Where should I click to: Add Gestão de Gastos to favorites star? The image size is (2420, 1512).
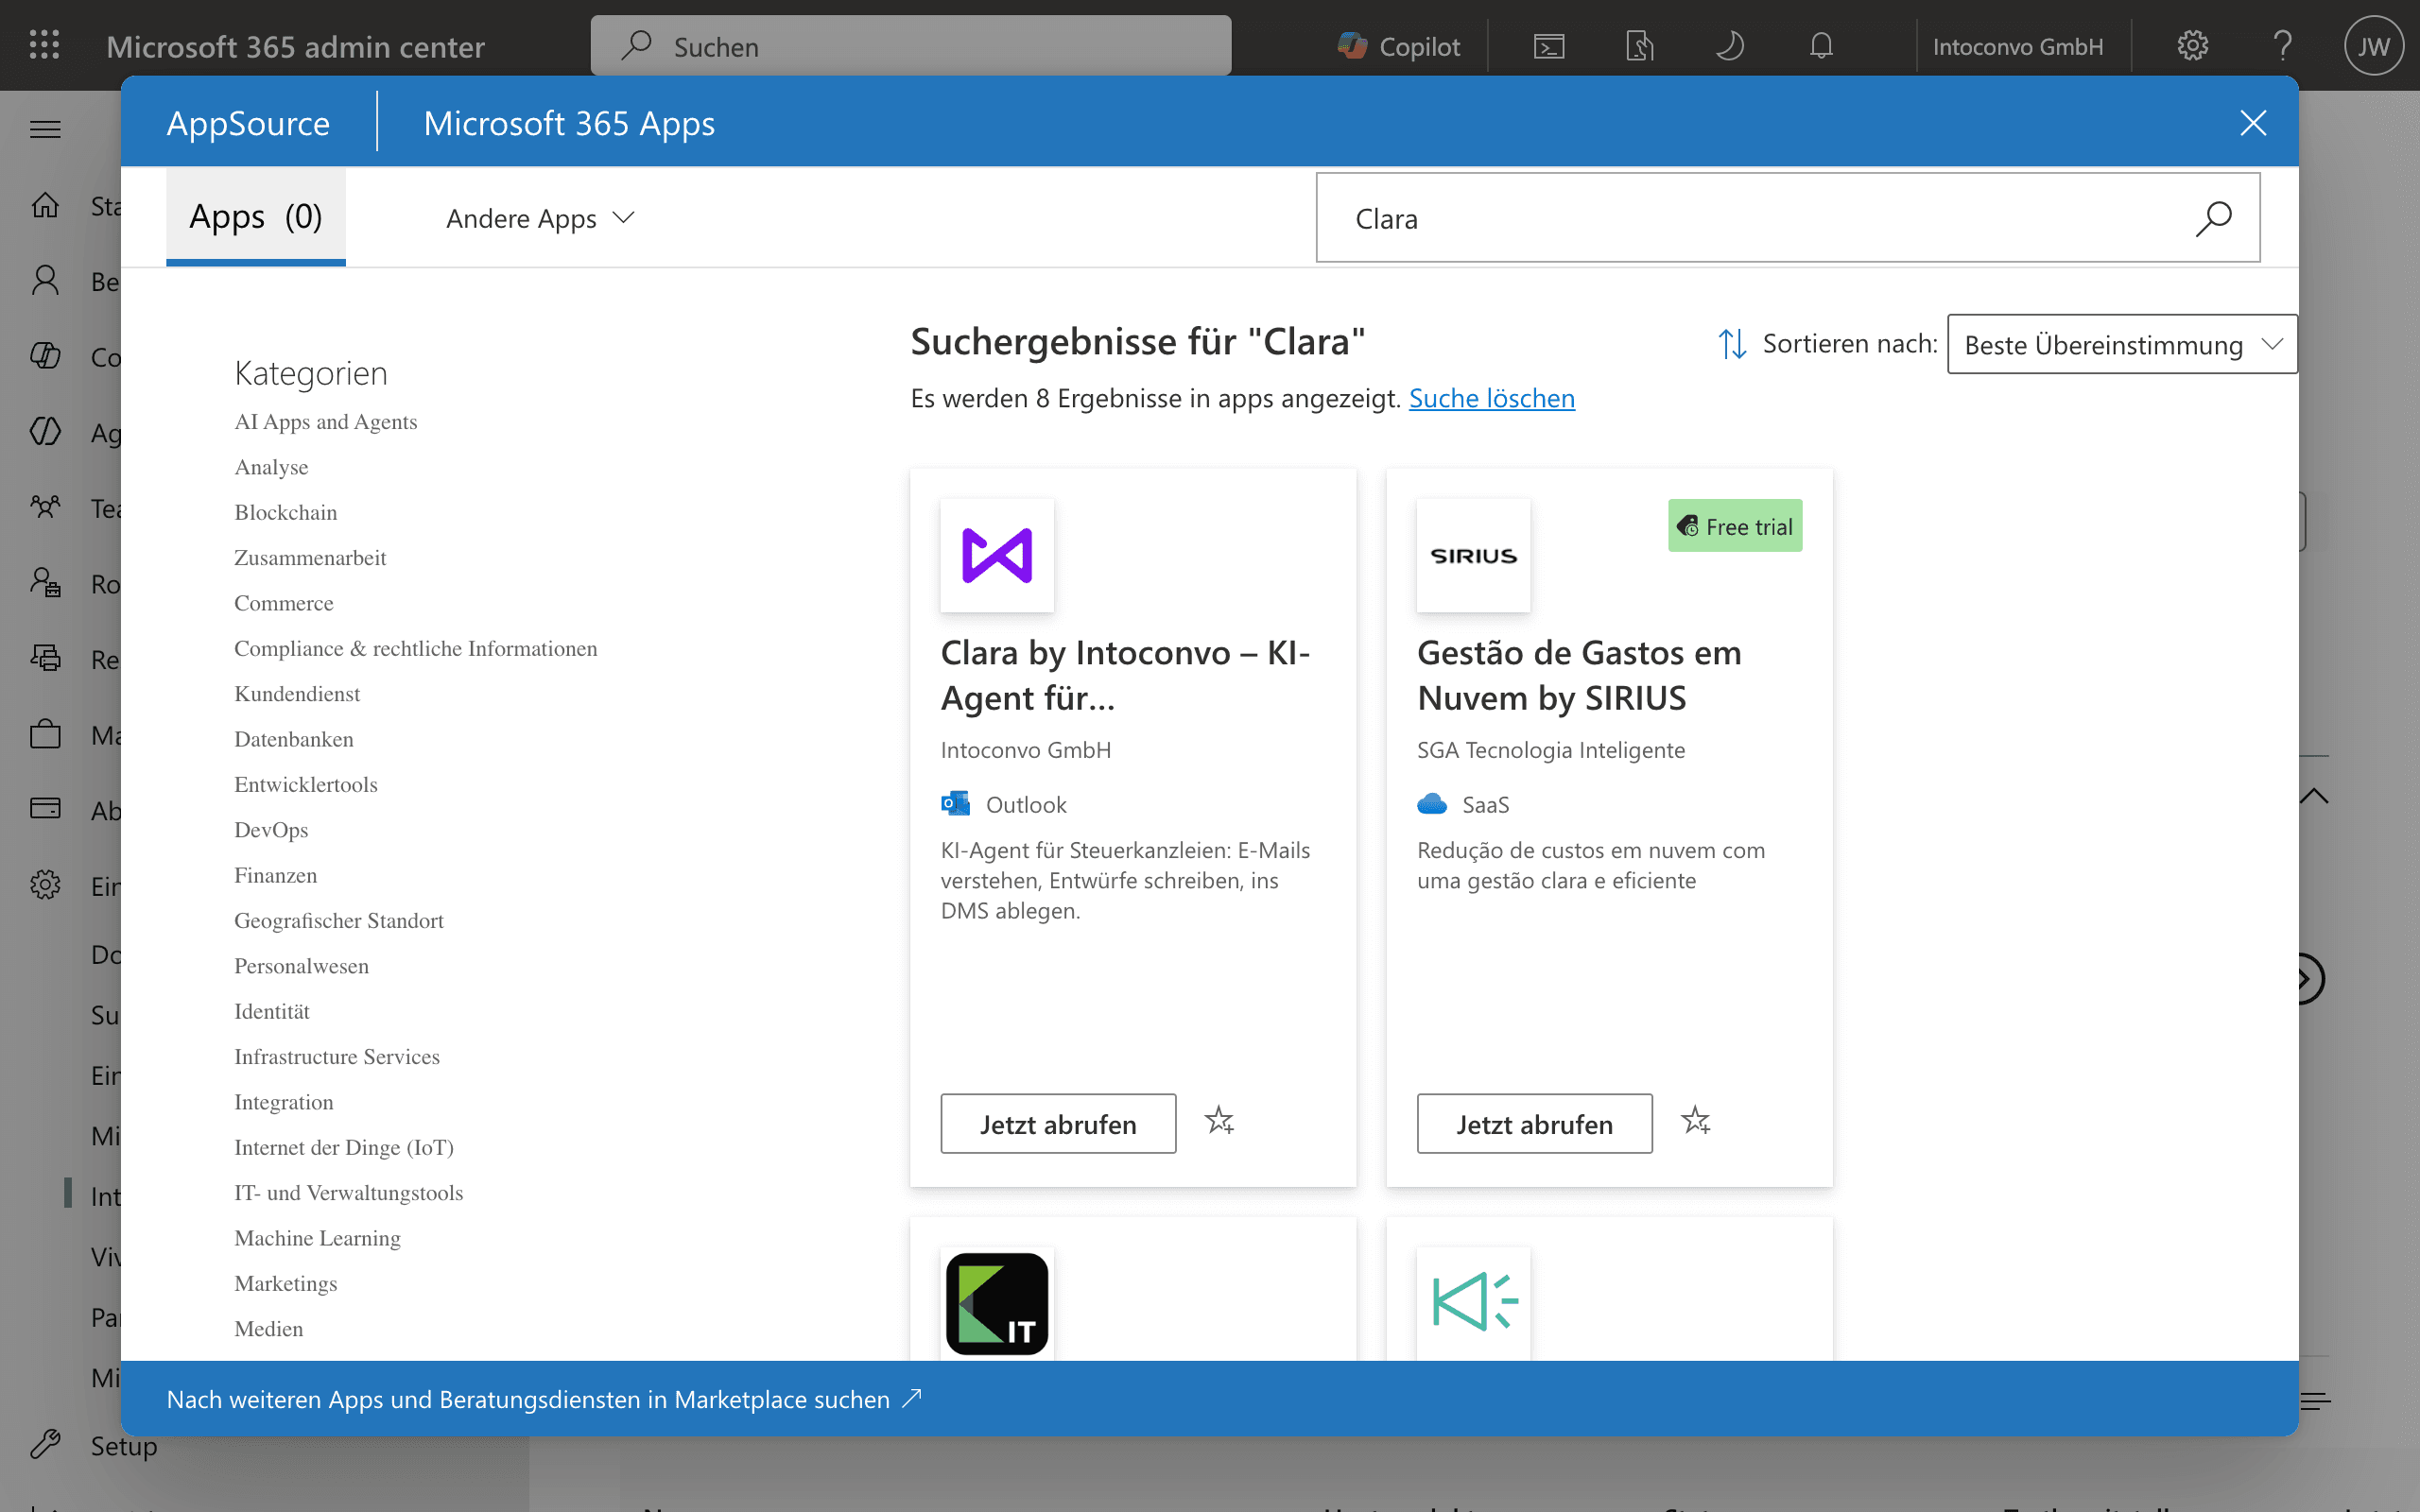pos(1695,1122)
